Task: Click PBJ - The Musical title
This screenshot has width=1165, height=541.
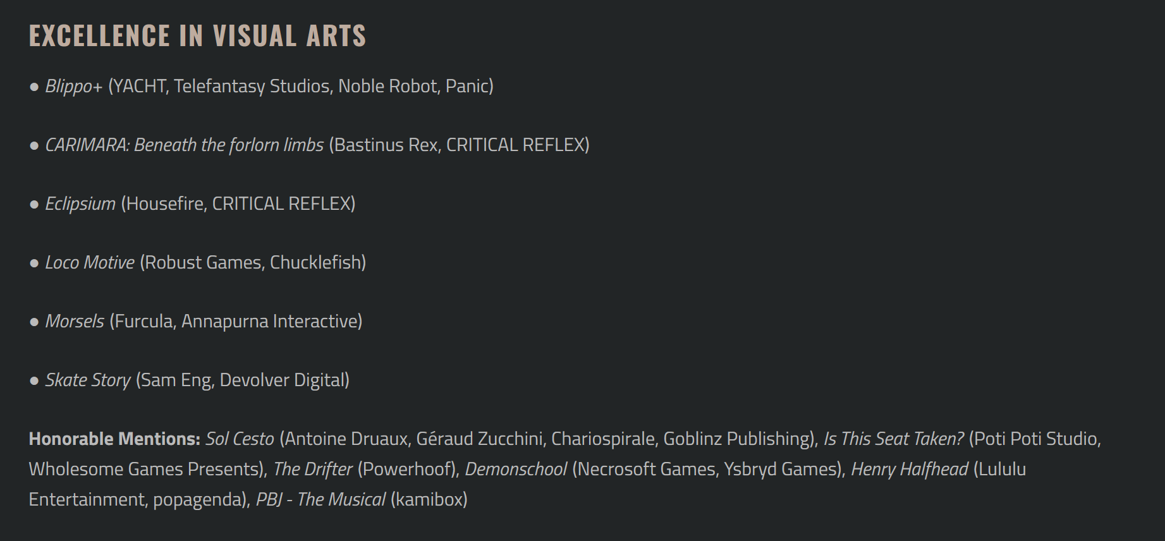Action: coord(320,499)
